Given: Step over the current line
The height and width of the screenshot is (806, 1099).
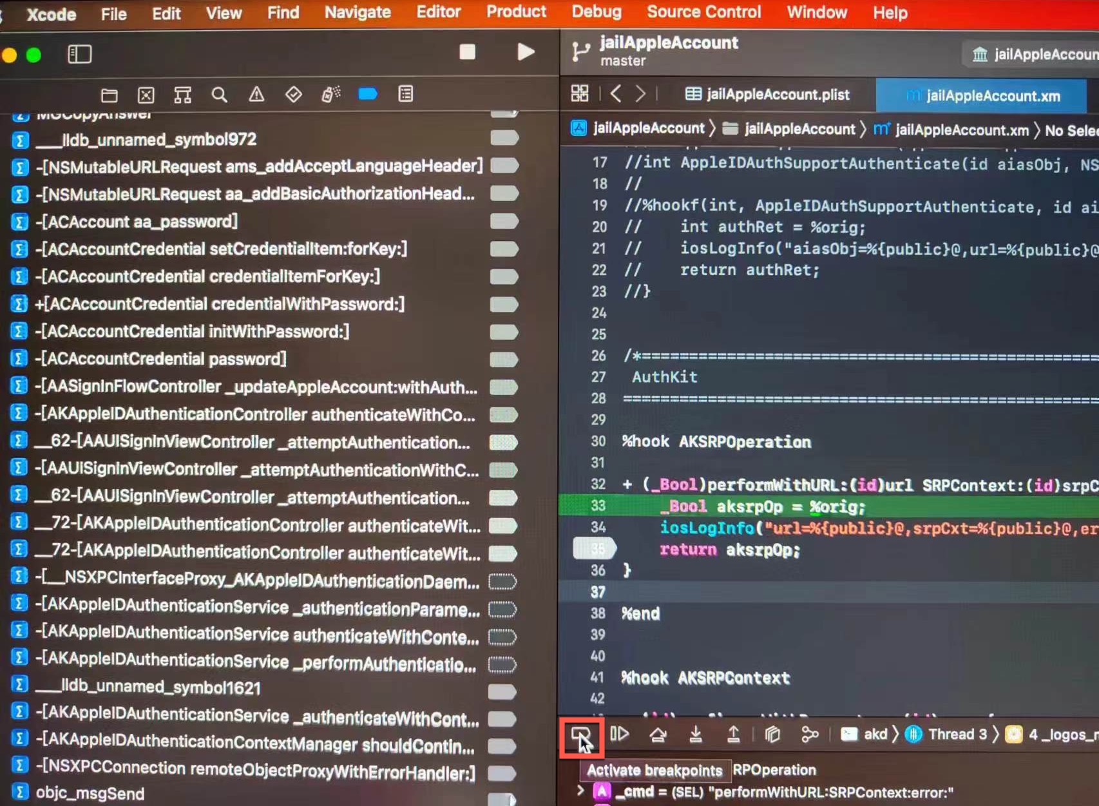Looking at the screenshot, I should click(658, 734).
